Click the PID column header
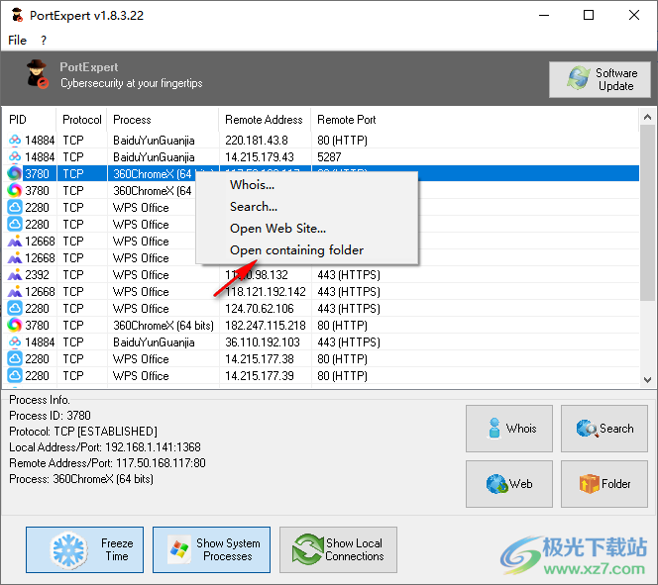Image resolution: width=658 pixels, height=585 pixels. pyautogui.click(x=30, y=120)
